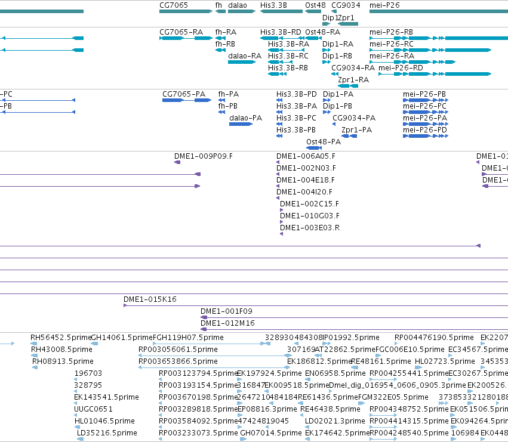Select the protein label "Dip1-PB"
Viewport: 508px width, 442px height.
pos(337,106)
